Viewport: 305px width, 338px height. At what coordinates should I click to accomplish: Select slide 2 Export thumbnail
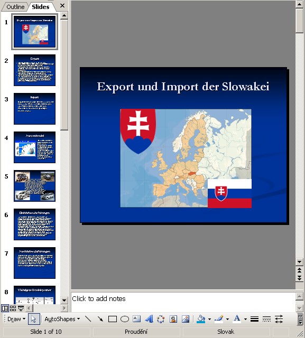pos(34,70)
